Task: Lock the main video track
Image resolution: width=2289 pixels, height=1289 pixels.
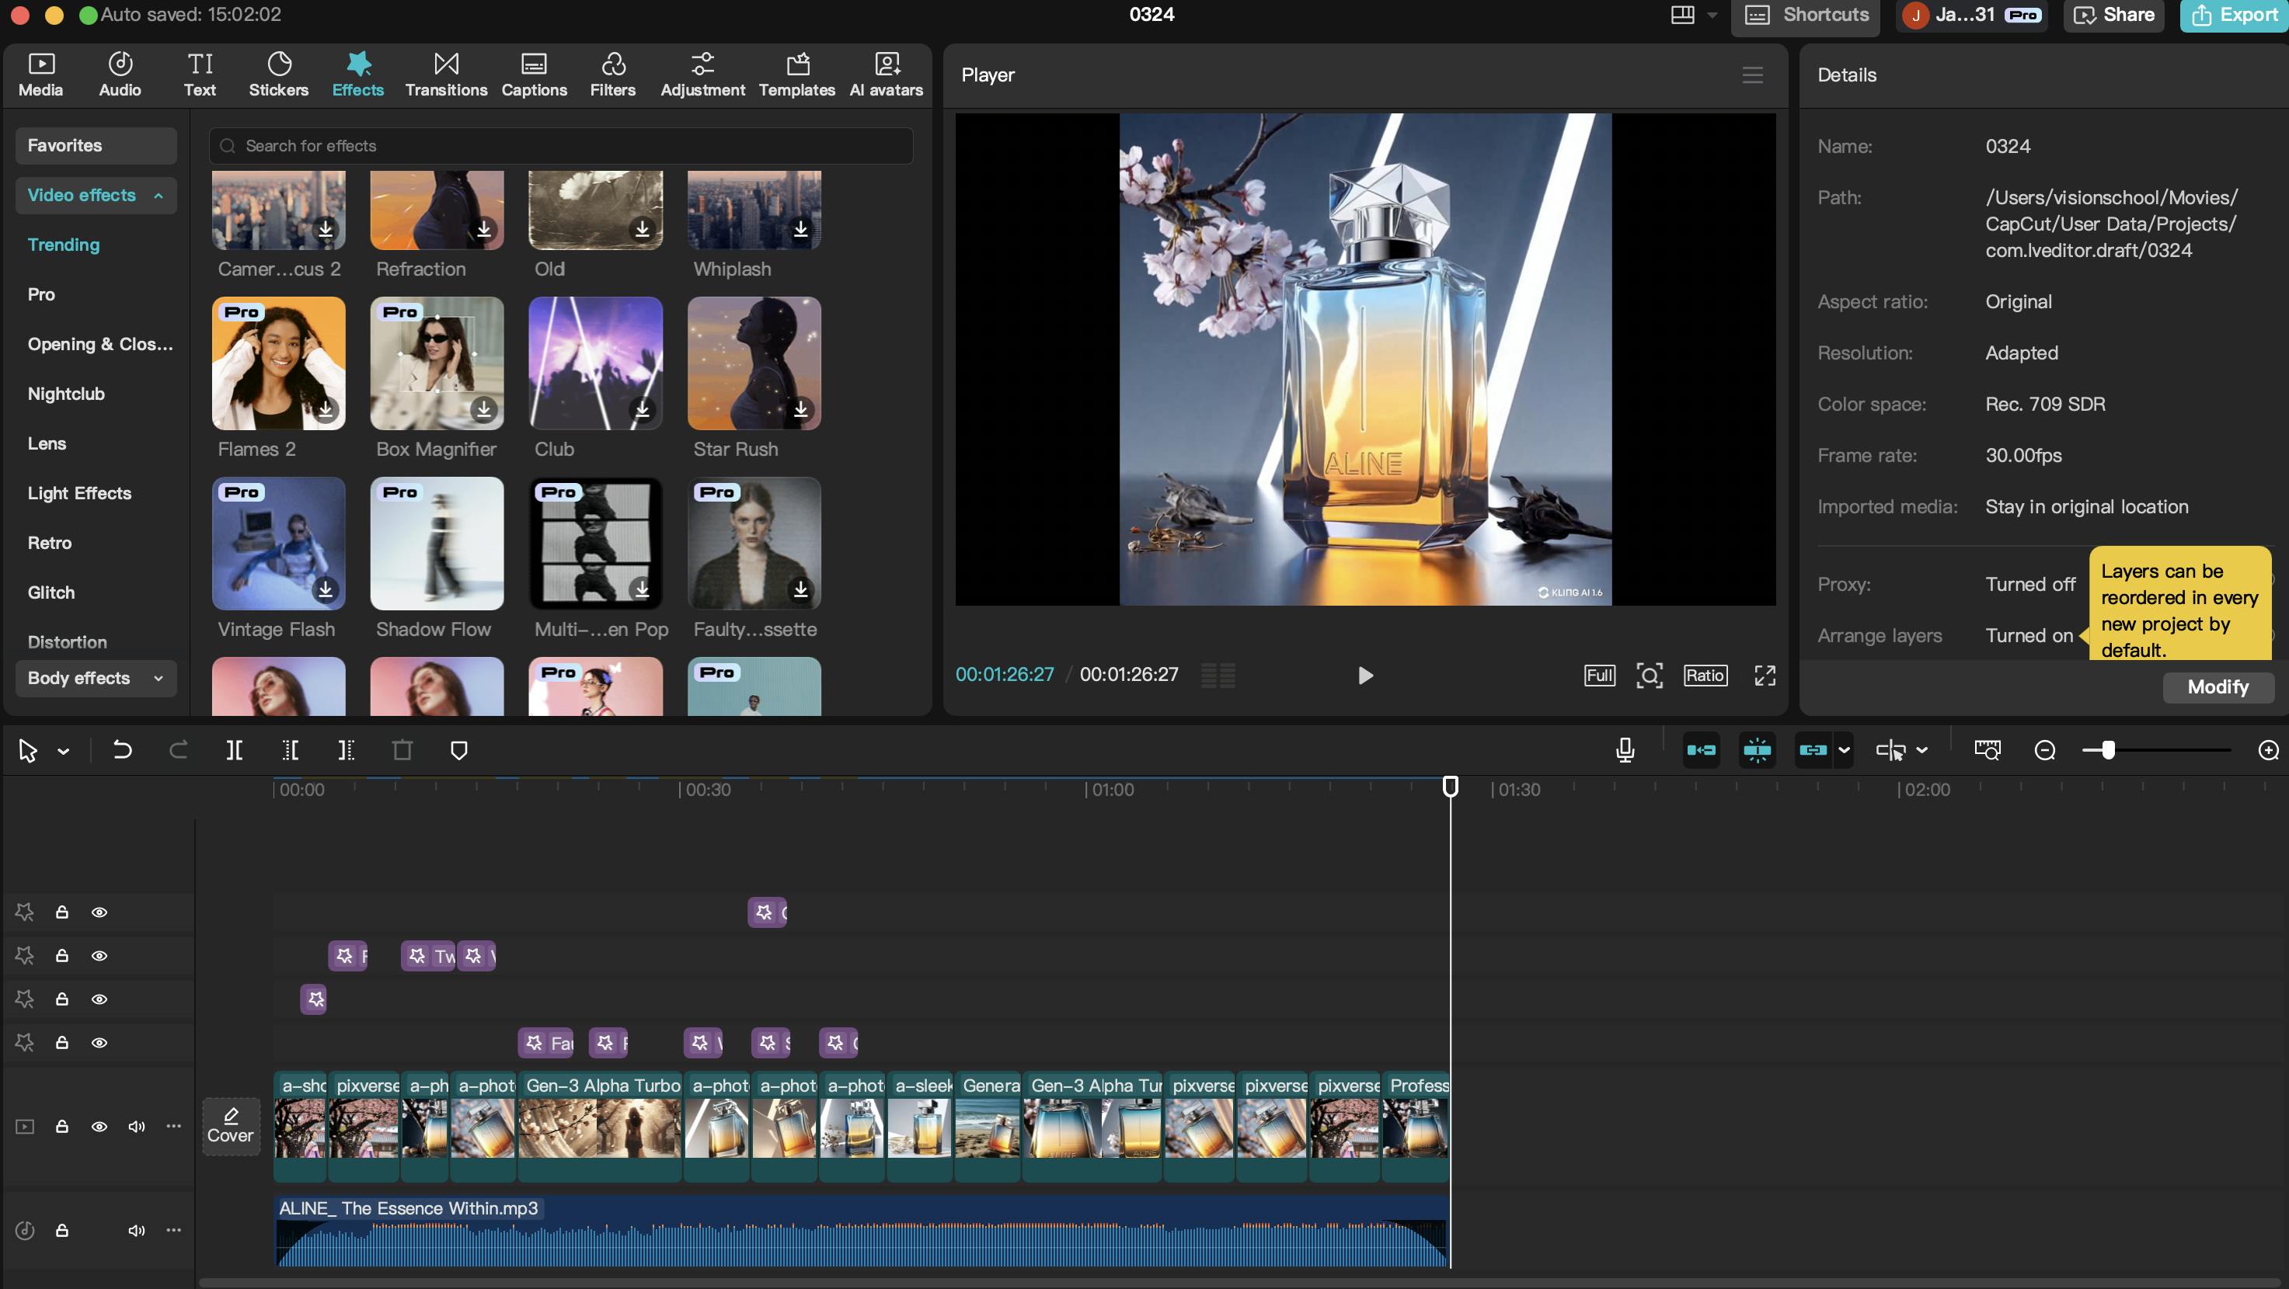Action: click(62, 1126)
